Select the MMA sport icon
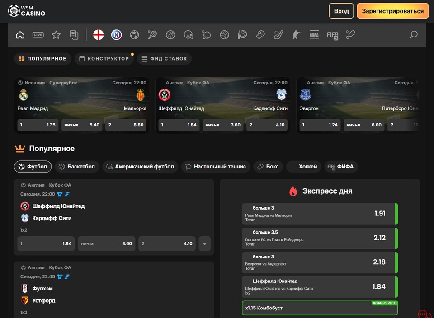 click(314, 35)
